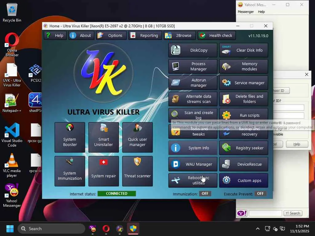Image resolution: width=315 pixels, height=236 pixels.
Task: Click the Yahoo! logo button beside search
Action: pos(242,213)
